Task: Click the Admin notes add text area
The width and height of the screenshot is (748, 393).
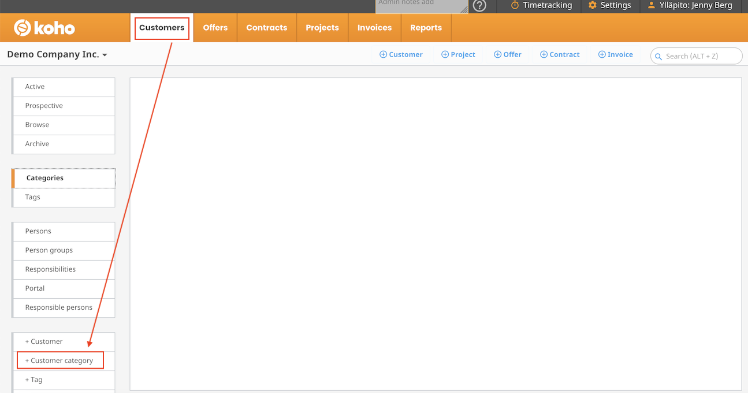Action: click(x=422, y=6)
